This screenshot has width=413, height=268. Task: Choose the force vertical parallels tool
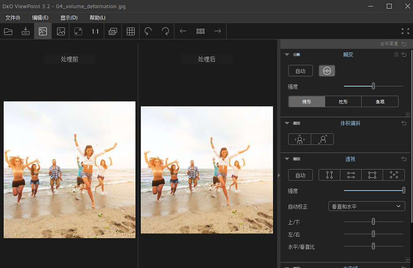(329, 175)
